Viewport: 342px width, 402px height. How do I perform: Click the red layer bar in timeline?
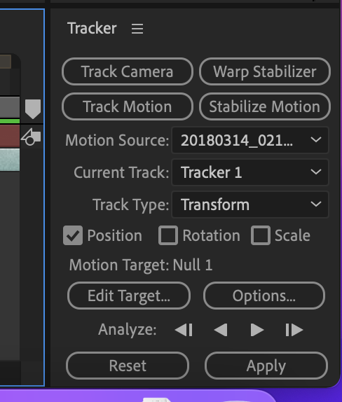pos(10,136)
